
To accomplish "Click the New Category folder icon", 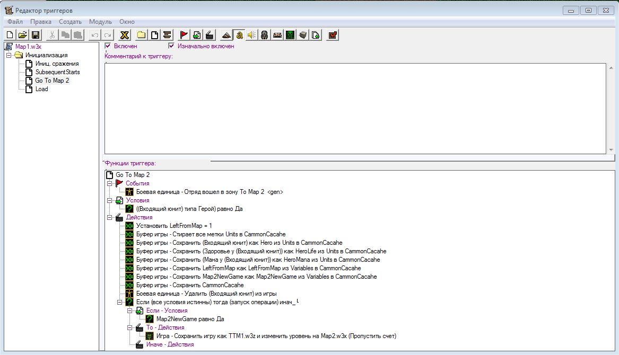I will tap(142, 35).
